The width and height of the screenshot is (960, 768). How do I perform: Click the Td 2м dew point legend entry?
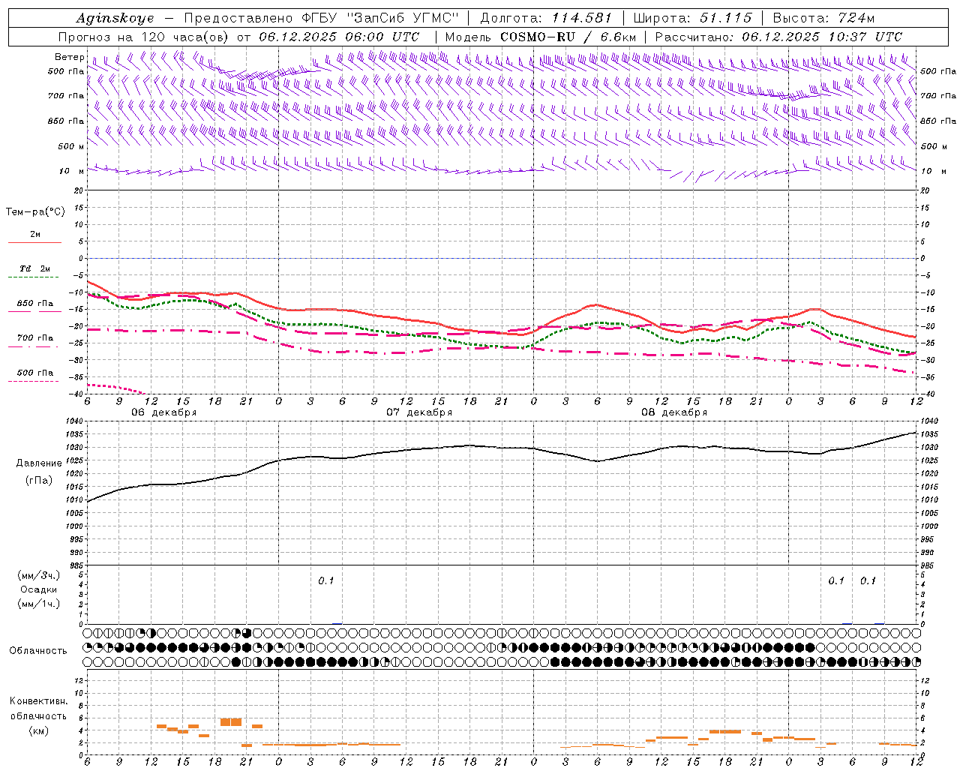[x=35, y=268]
